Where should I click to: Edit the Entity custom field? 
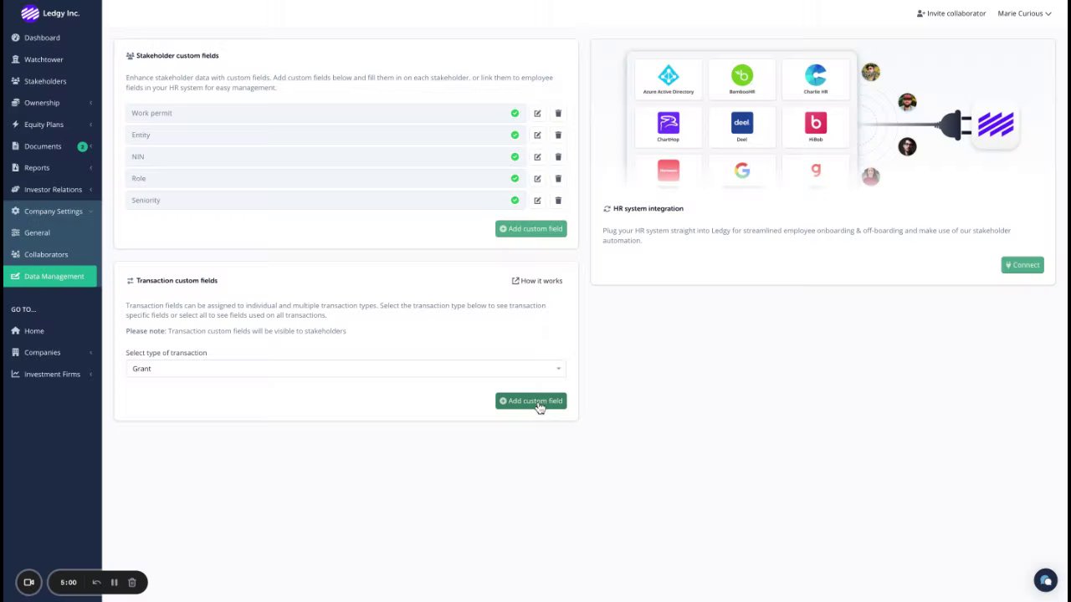coord(537,135)
